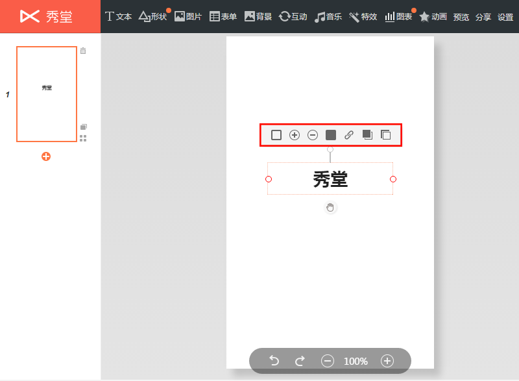Redo the last action

(300, 361)
